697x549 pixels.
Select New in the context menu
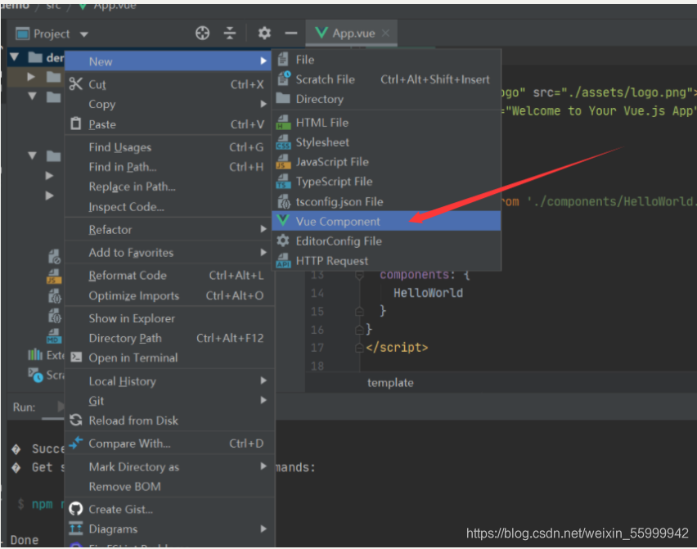point(168,61)
